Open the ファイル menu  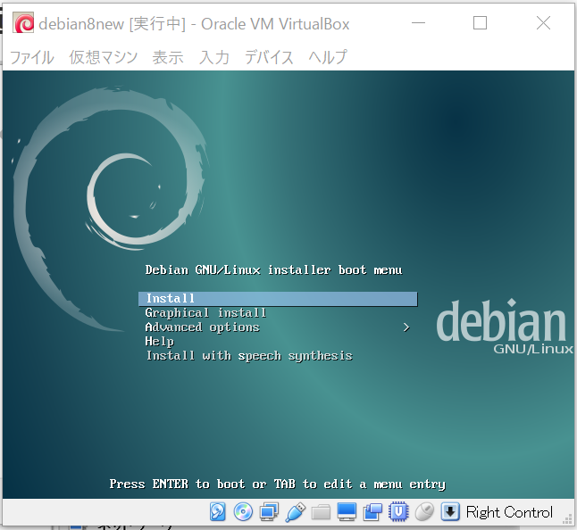pos(31,57)
